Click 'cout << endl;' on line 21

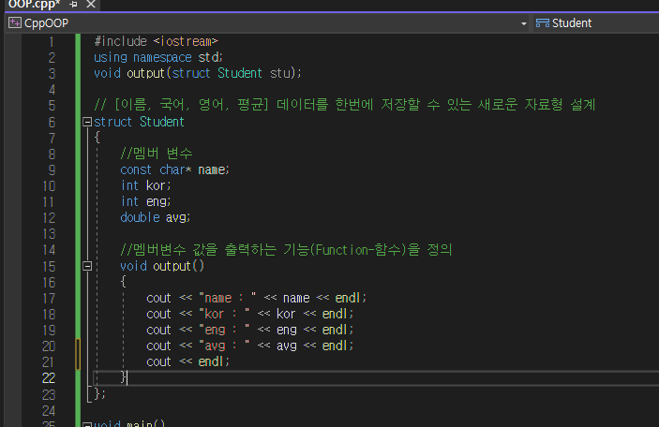(x=187, y=362)
